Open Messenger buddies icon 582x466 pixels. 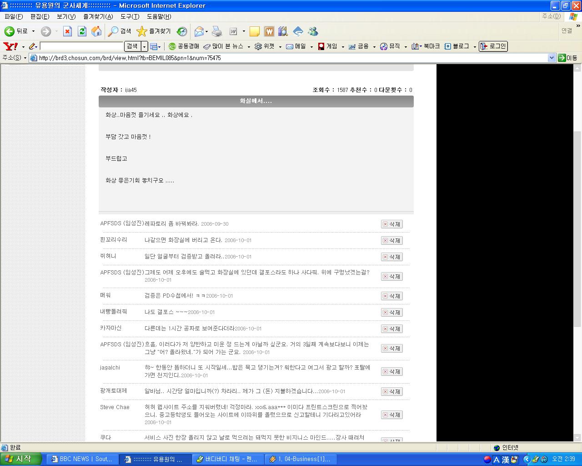313,31
